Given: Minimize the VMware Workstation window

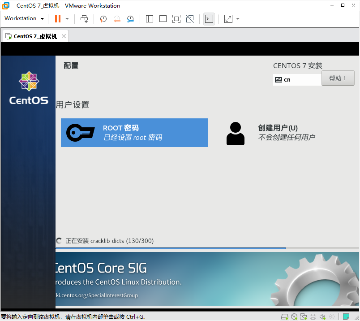Looking at the screenshot, I should tap(332, 5).
